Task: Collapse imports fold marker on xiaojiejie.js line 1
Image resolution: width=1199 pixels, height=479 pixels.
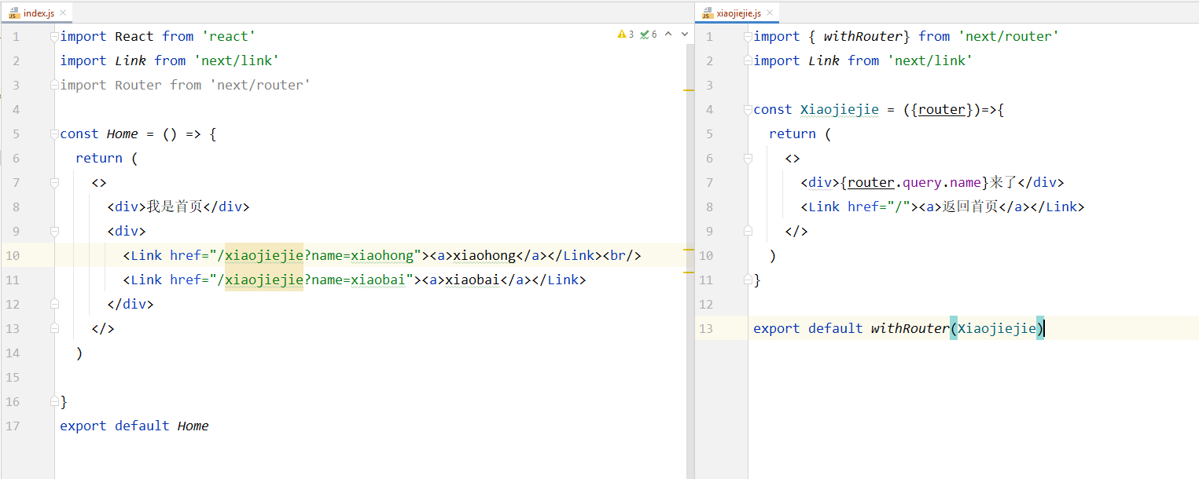Action: coord(748,36)
